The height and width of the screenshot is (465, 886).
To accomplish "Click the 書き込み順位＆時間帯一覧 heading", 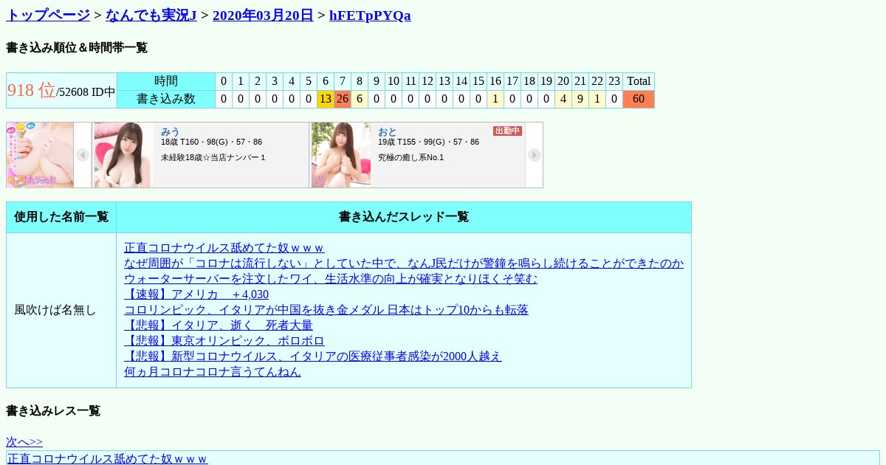I will click(x=77, y=48).
